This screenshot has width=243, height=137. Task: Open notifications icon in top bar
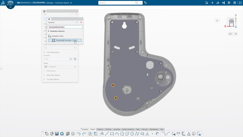[x=207, y=3]
